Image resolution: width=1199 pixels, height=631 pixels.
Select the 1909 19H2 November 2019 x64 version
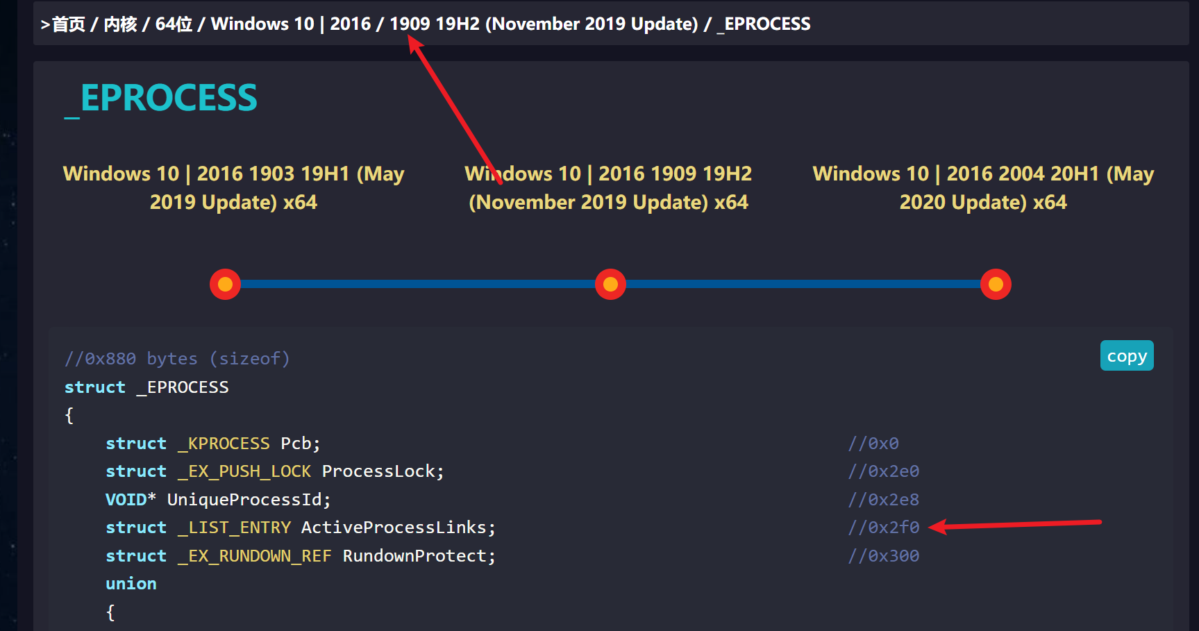pos(608,187)
